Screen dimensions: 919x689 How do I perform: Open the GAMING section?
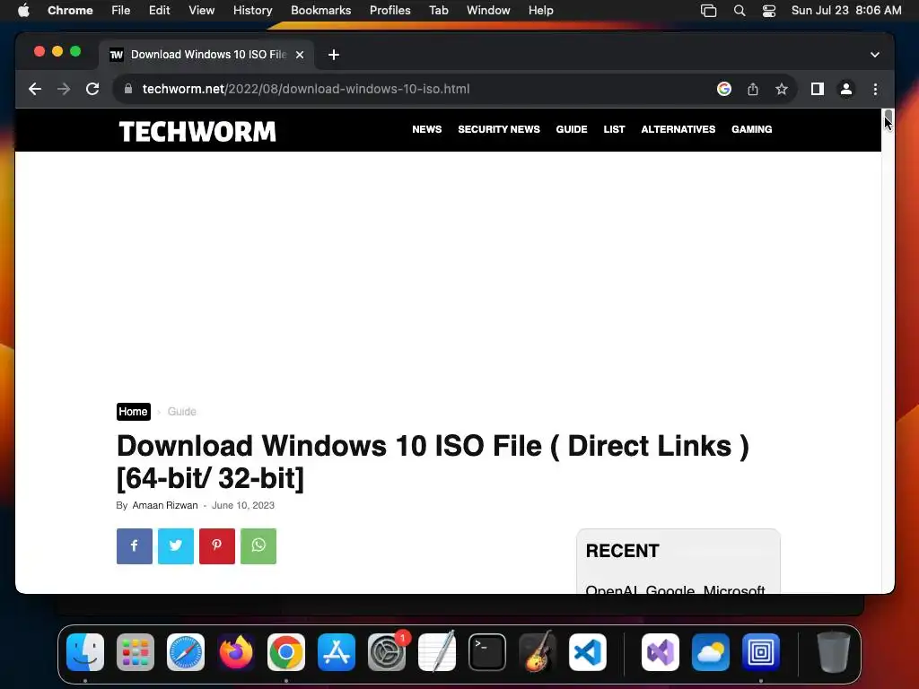pyautogui.click(x=751, y=129)
